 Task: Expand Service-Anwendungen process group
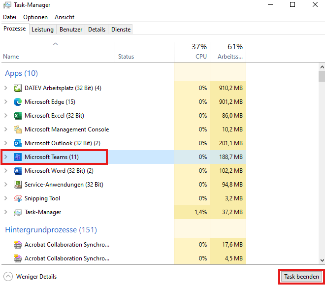click(6, 185)
